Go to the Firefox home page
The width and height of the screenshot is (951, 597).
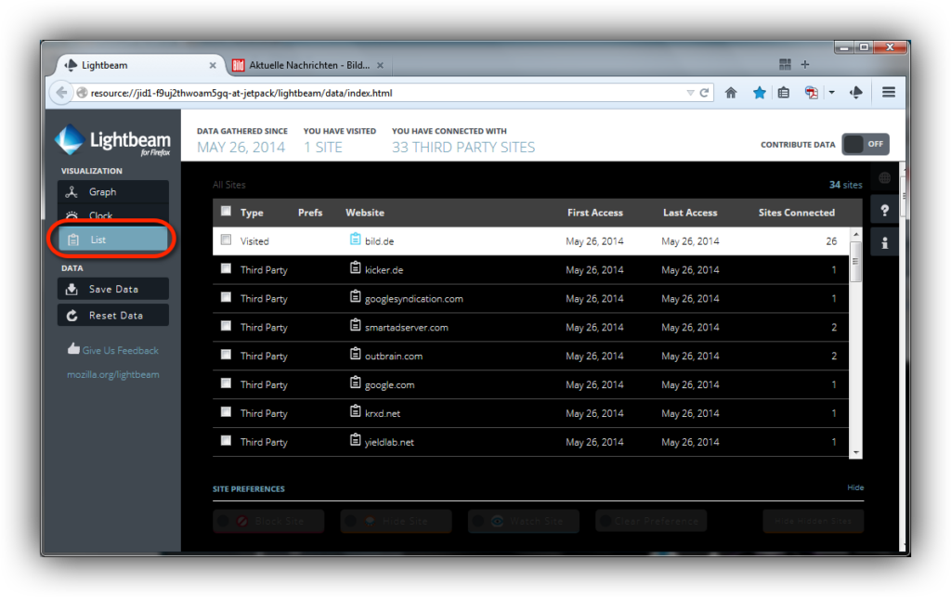(731, 93)
